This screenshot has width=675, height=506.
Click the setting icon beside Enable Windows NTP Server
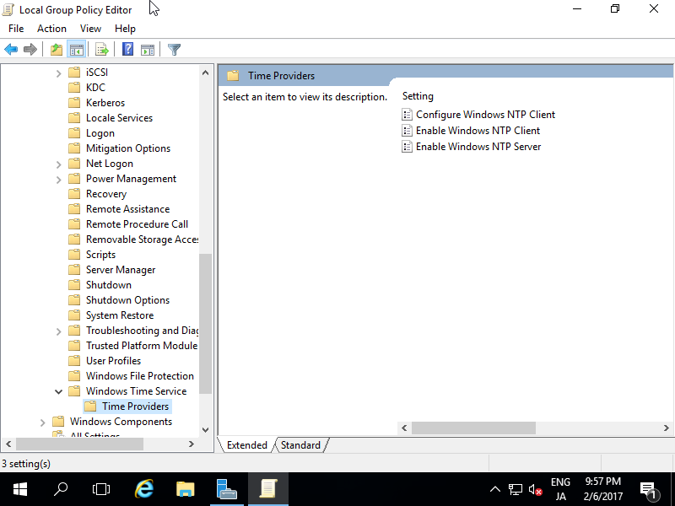coord(408,146)
